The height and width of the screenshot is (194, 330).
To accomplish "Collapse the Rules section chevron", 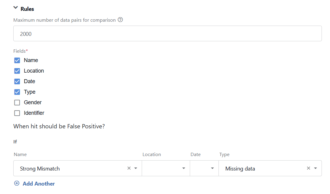I will [16, 8].
